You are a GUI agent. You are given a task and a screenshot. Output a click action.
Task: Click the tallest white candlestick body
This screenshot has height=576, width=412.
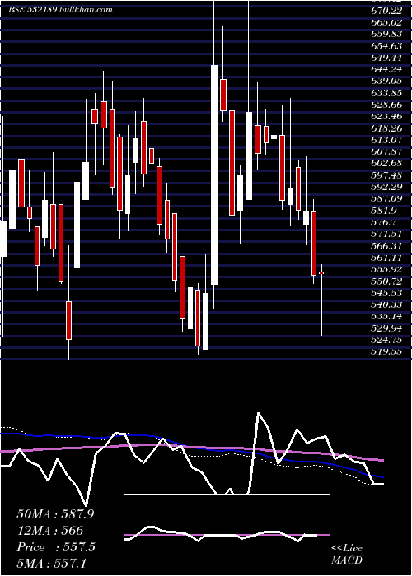(x=213, y=174)
